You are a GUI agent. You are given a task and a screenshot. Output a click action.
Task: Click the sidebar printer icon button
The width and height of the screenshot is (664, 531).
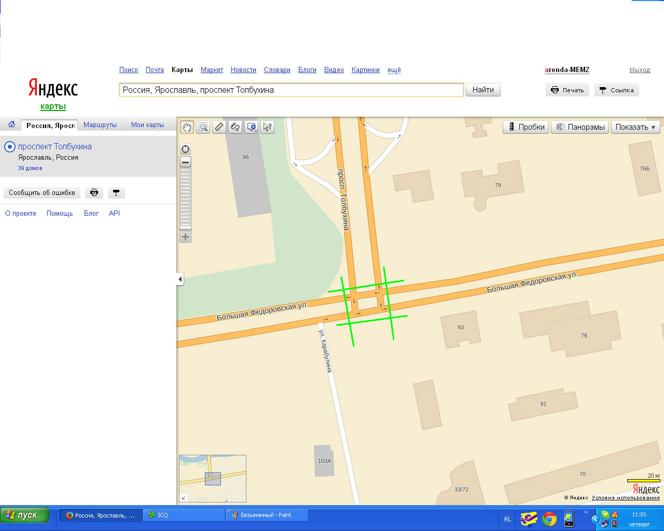(x=94, y=193)
